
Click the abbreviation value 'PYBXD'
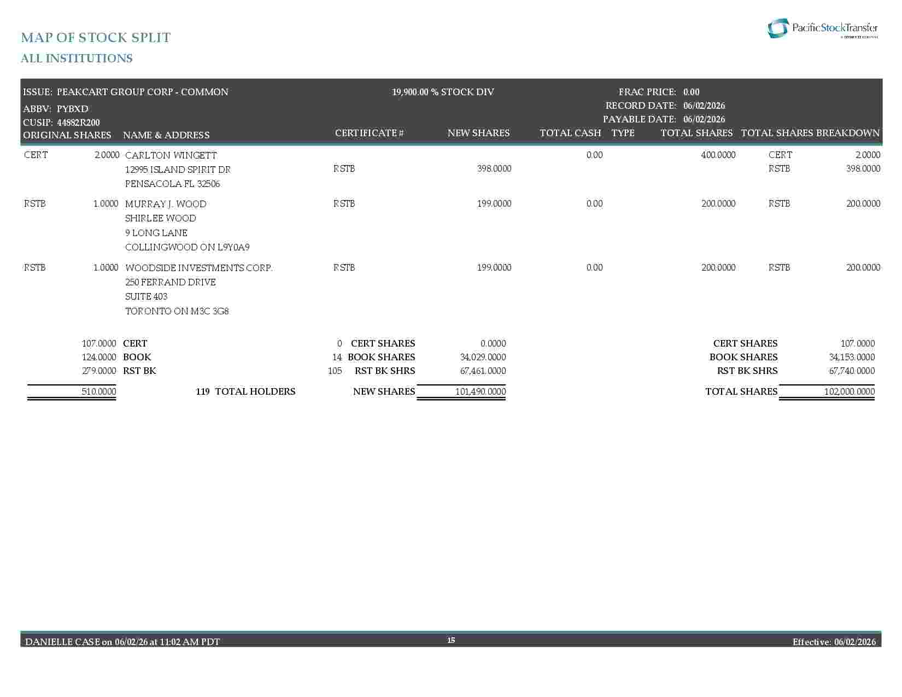[x=73, y=109]
